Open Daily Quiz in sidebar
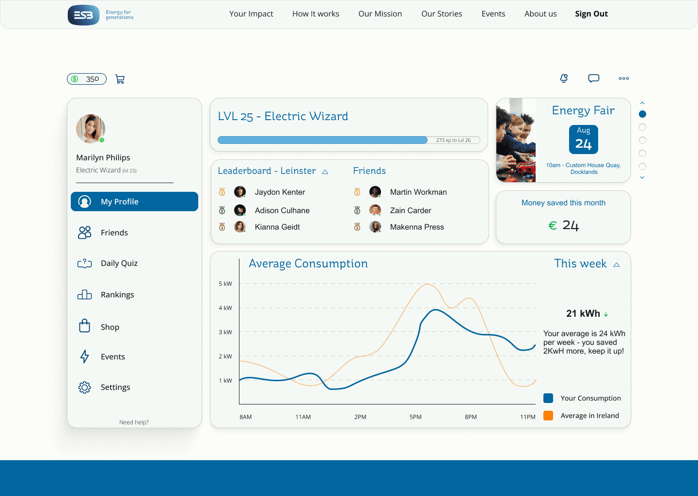The height and width of the screenshot is (496, 698). pos(119,263)
